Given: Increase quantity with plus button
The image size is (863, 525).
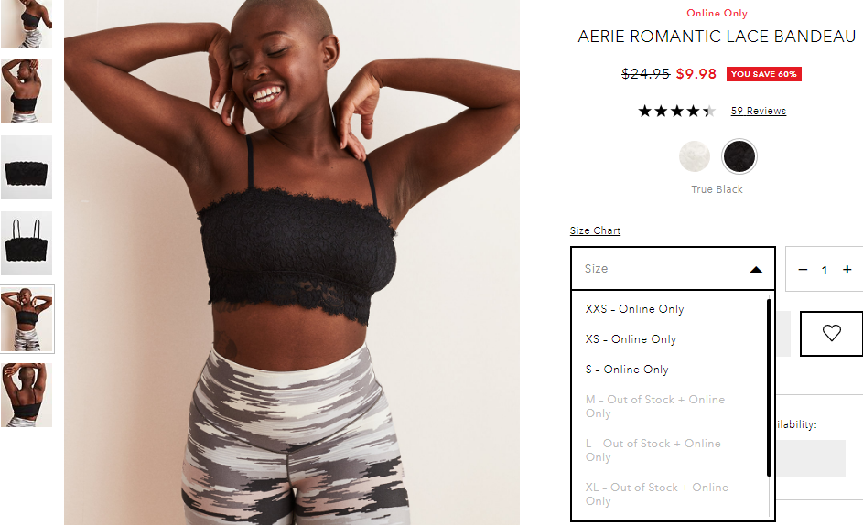Looking at the screenshot, I should (847, 269).
